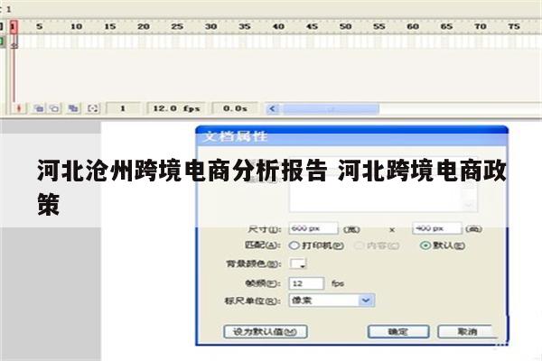Open the 背景颜色 color swatch
The image size is (542, 361).
click(297, 264)
